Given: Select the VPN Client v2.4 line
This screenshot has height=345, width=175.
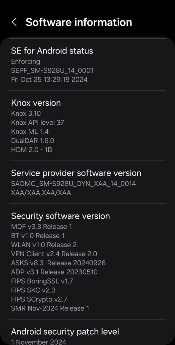Looking at the screenshot, I should [x=54, y=254].
